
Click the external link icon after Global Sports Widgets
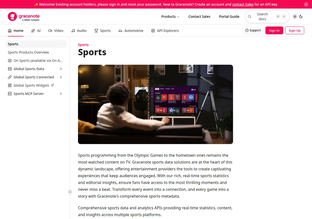52,85
